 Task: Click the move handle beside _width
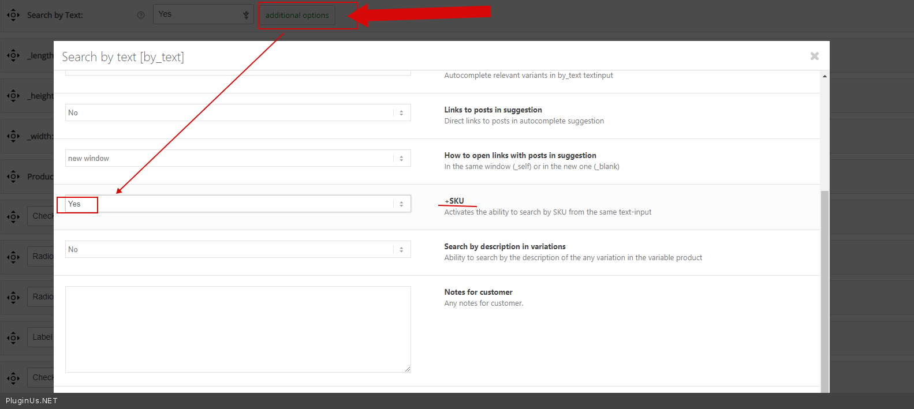tap(13, 136)
